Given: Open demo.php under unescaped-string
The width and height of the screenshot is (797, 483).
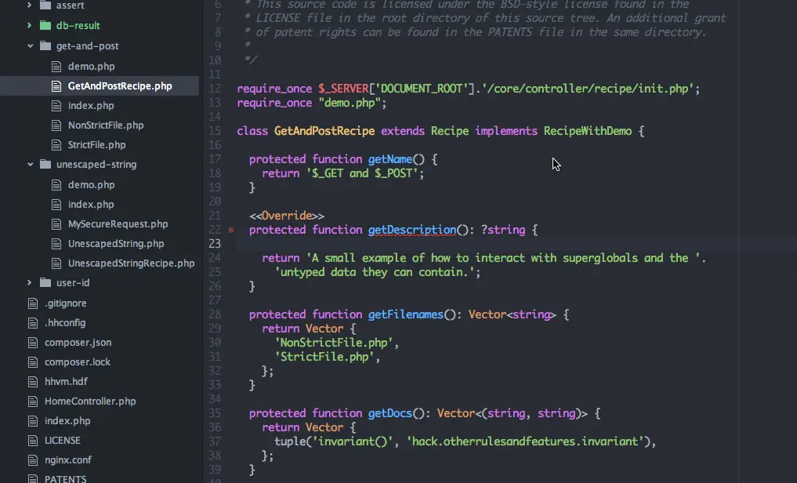Looking at the screenshot, I should coord(92,184).
